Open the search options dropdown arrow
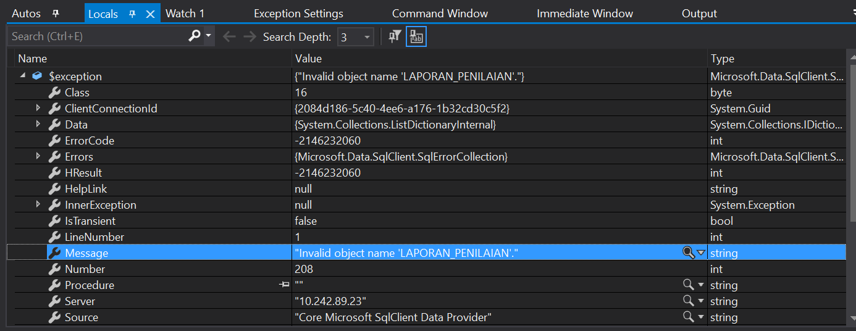The width and height of the screenshot is (856, 331). pyautogui.click(x=208, y=36)
